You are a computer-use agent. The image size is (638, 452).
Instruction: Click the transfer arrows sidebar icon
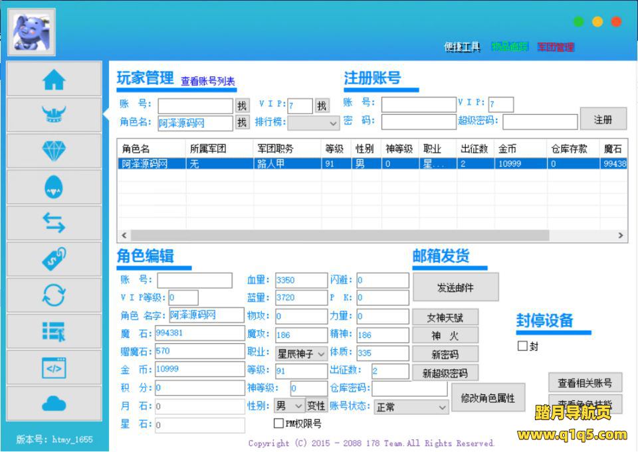pyautogui.click(x=53, y=222)
